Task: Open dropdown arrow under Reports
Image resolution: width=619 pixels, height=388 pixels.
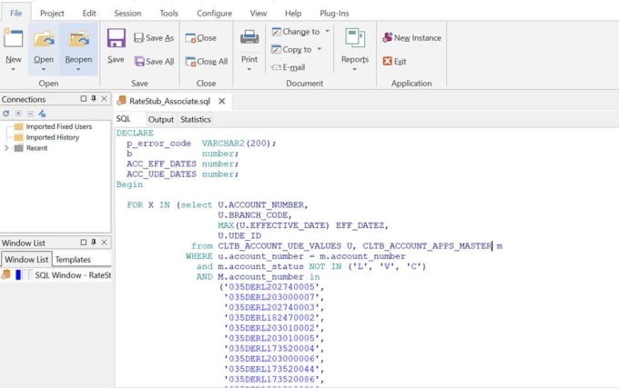Action: tap(354, 70)
